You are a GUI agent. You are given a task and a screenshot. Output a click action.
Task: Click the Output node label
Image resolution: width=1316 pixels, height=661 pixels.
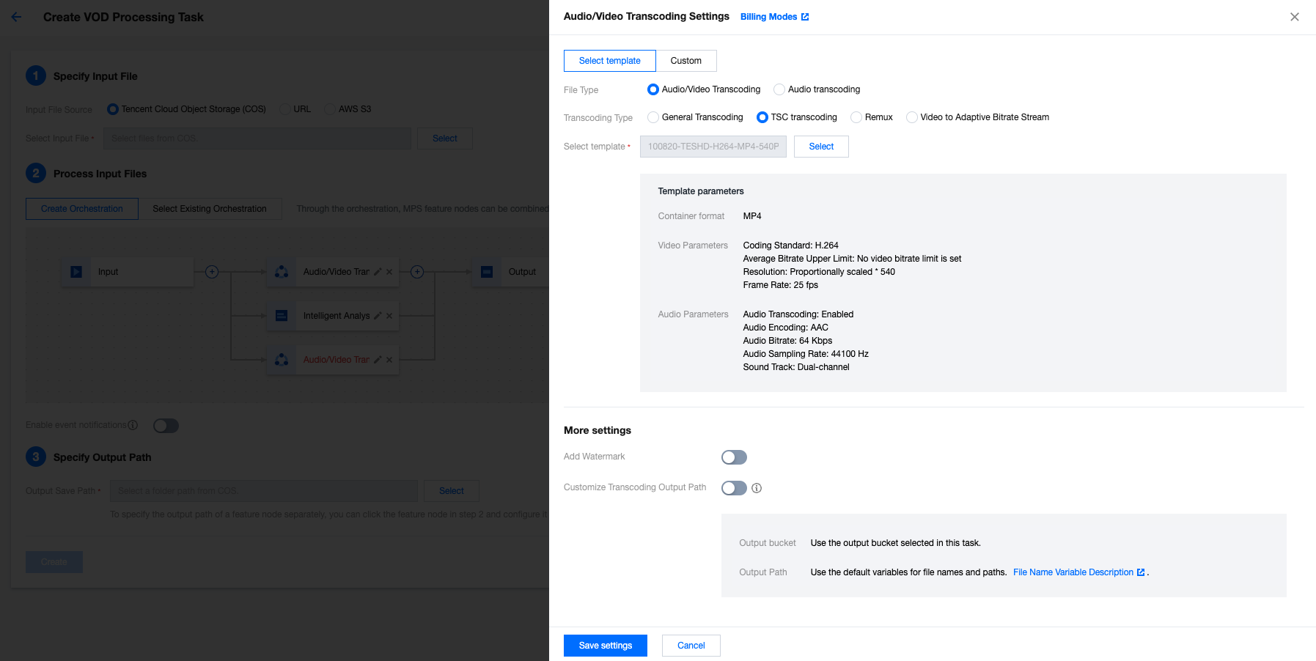point(522,272)
